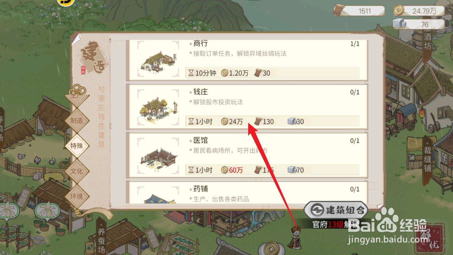
Task: Switch to the 制造 category tab
Action: 77,121
